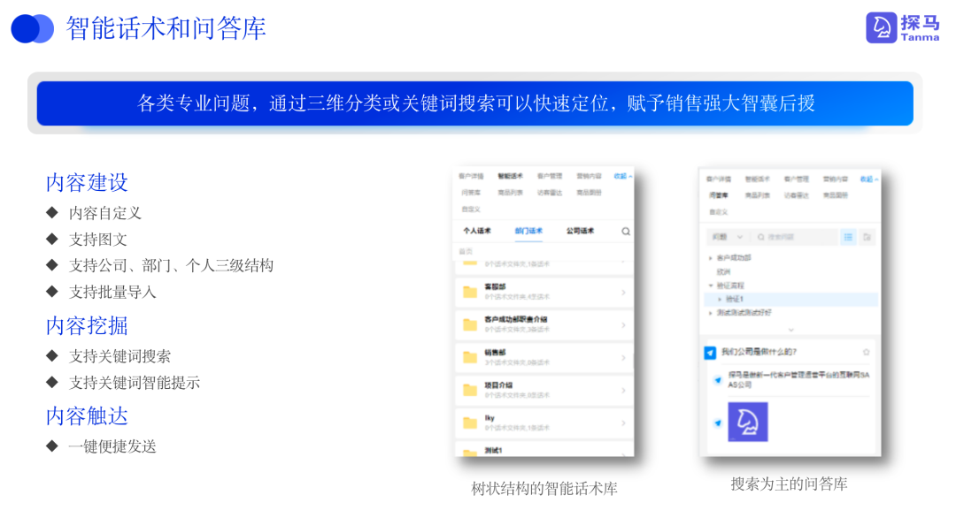
Task: Select the search icon in 部门话术 panel
Action: 626,232
